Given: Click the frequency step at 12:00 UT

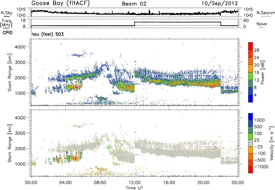Looking at the screenshot, I should click(x=134, y=24).
